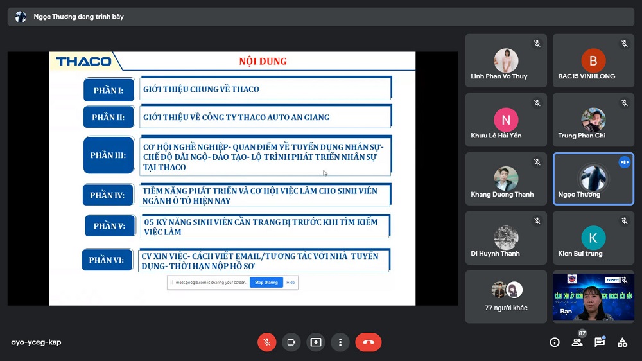Click your own video tile labeled Bạn

593,297
